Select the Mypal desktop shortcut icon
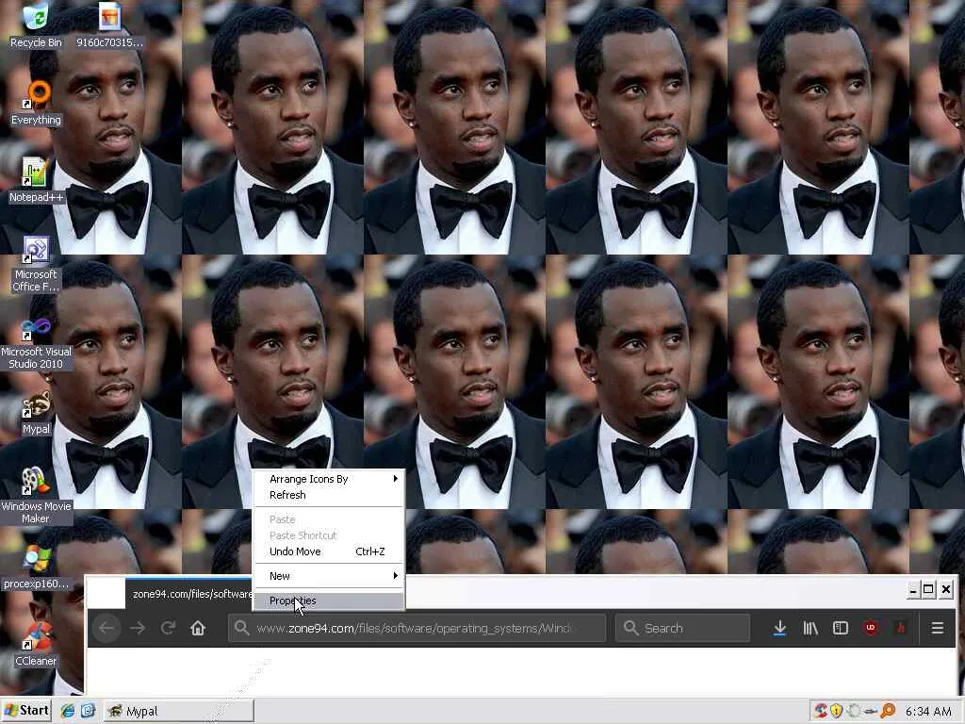The image size is (965, 724). [36, 413]
